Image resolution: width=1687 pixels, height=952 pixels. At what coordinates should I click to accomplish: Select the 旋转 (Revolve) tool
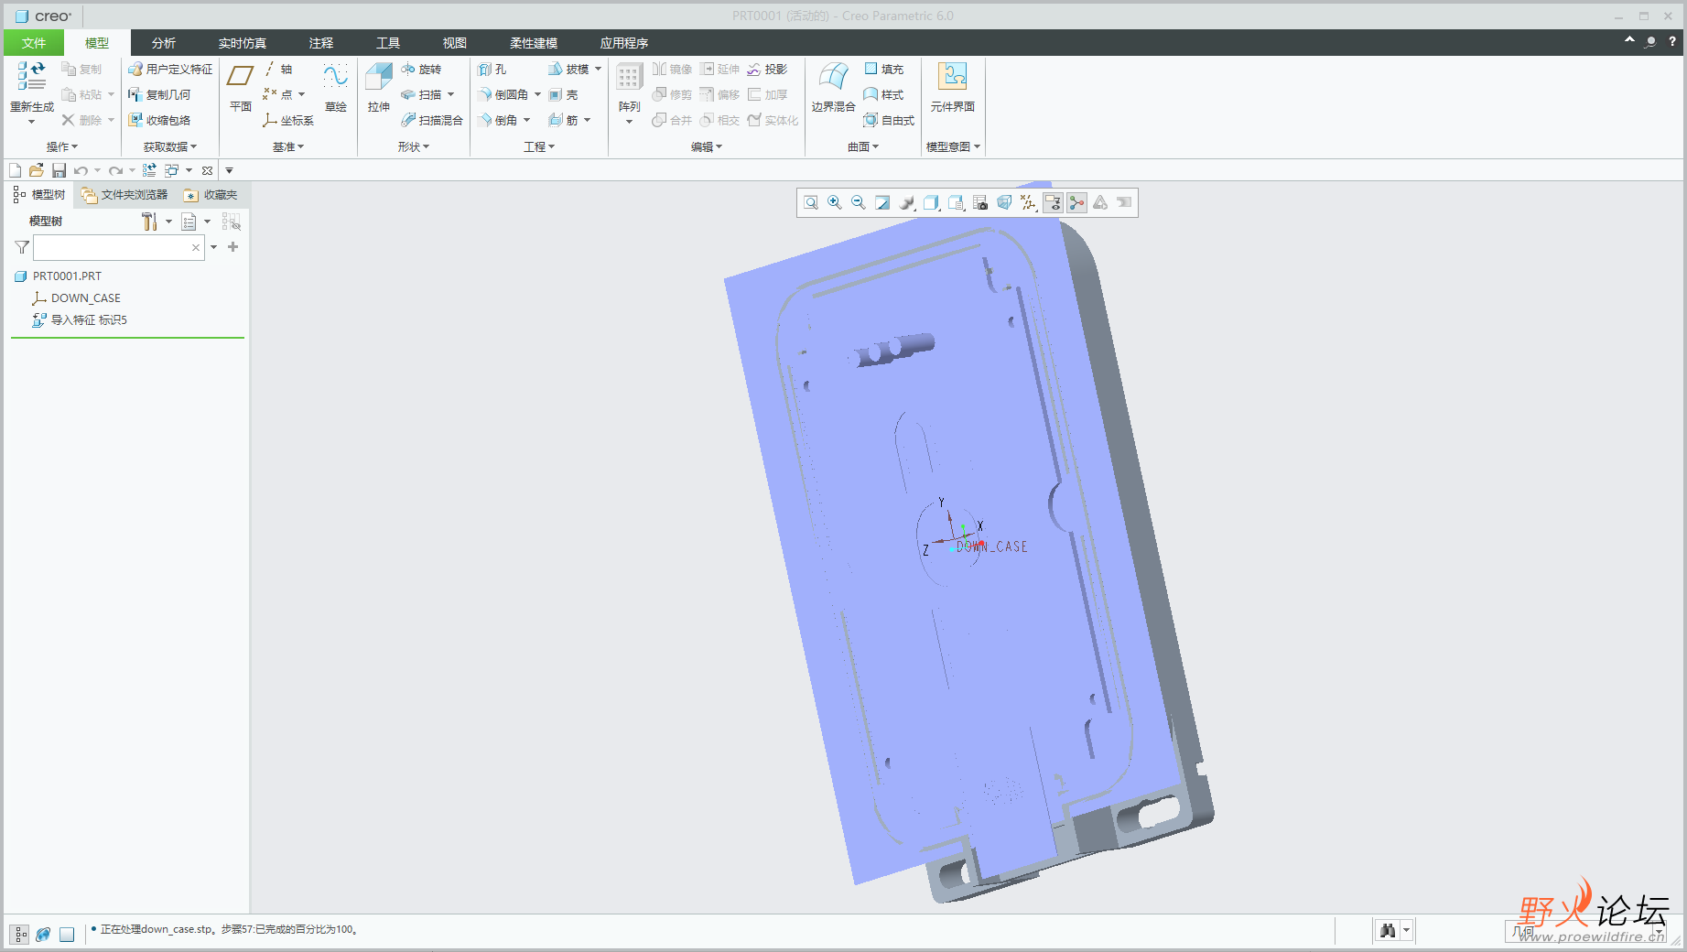tap(421, 70)
